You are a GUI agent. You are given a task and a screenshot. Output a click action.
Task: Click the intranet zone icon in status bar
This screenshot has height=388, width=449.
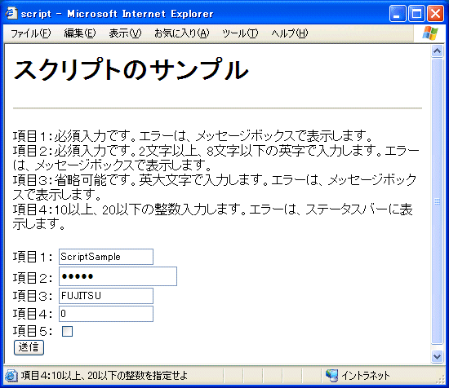click(332, 375)
